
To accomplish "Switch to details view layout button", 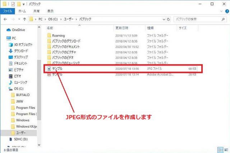I will tap(220, 149).
